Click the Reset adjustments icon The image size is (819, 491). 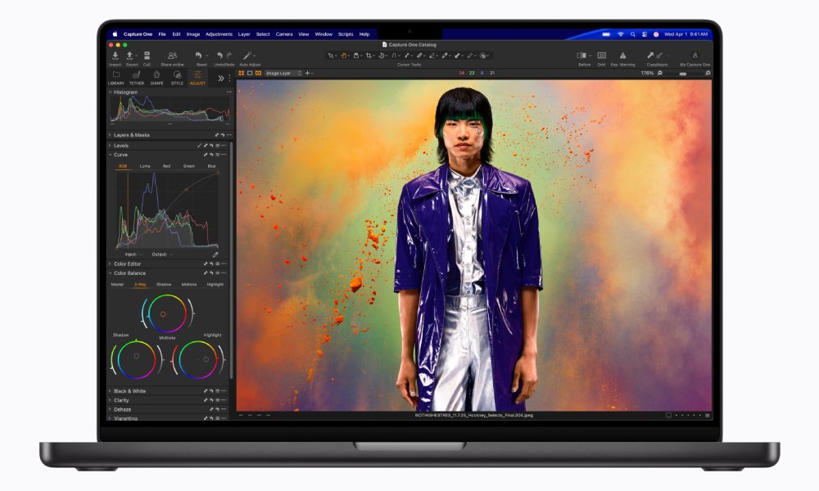tap(199, 56)
